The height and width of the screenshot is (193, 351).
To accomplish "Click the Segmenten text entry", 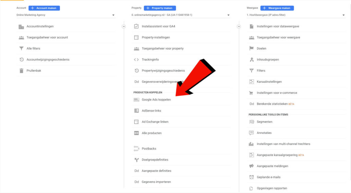I will pyautogui.click(x=265, y=122).
